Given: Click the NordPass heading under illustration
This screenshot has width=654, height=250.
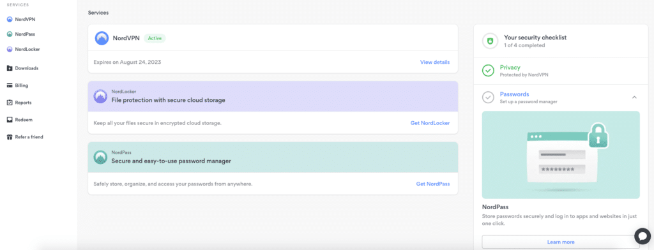Looking at the screenshot, I should click(495, 207).
